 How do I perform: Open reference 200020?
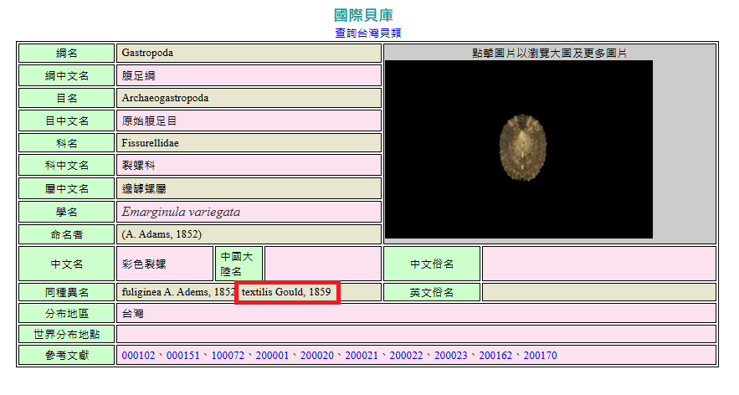316,356
